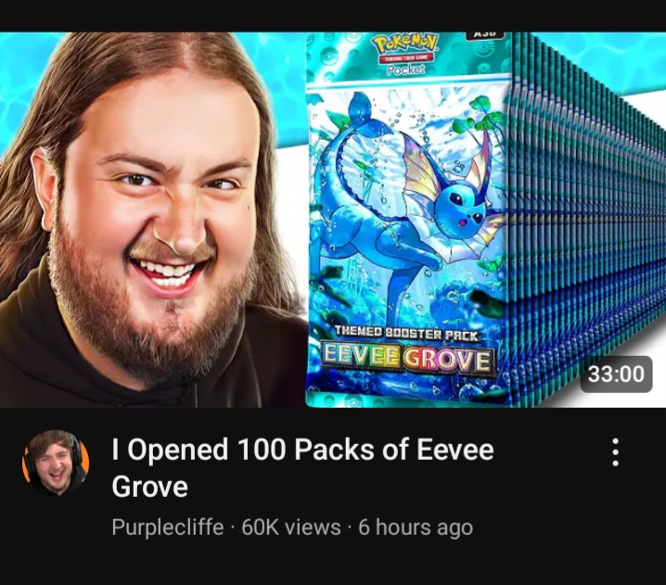666x585 pixels.
Task: Click the 33:00 duration badge
Action: [616, 374]
